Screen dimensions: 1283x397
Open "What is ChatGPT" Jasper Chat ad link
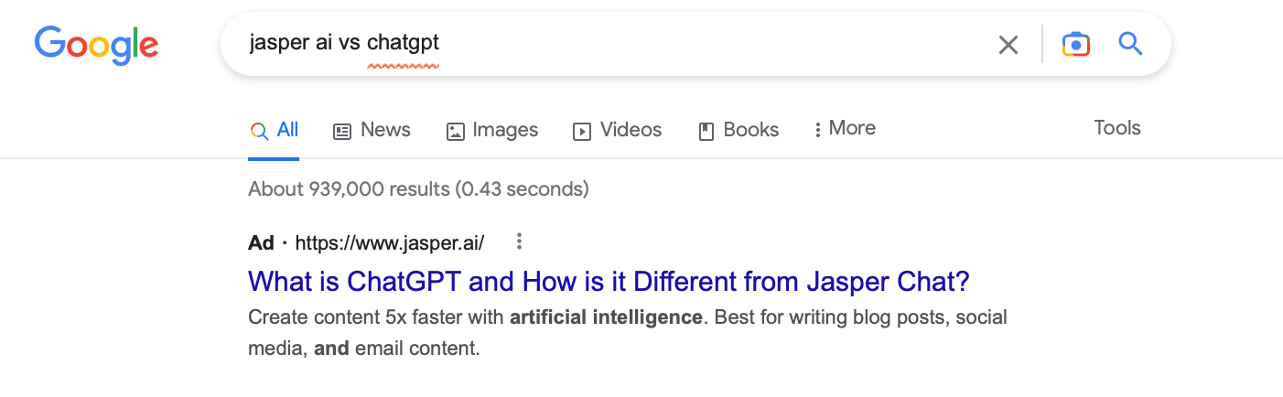[x=609, y=282]
